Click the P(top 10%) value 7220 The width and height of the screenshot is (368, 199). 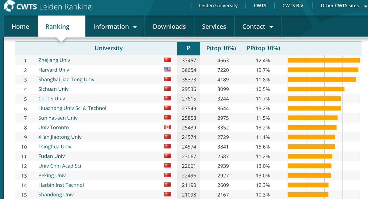click(x=223, y=70)
